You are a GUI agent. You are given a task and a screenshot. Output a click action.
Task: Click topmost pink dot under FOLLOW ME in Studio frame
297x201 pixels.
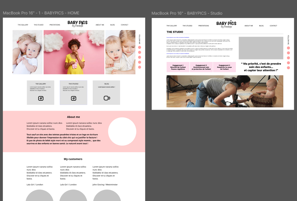[x=288, y=48]
